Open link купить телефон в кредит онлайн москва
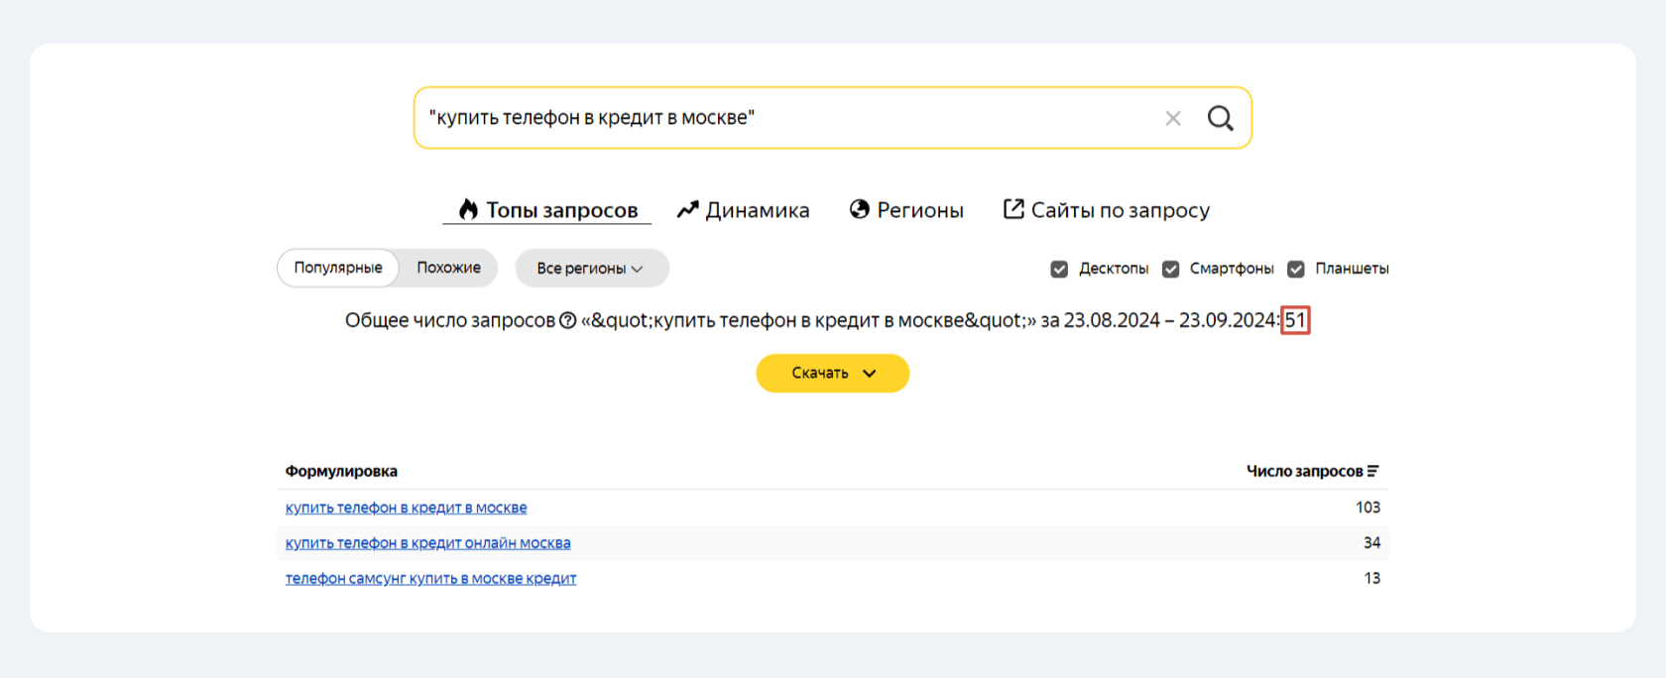The height and width of the screenshot is (678, 1666). (427, 543)
